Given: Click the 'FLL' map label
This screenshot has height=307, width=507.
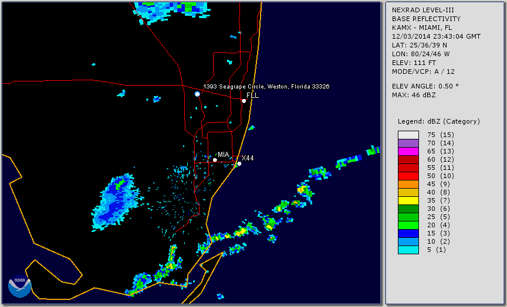Looking at the screenshot, I should tap(252, 95).
